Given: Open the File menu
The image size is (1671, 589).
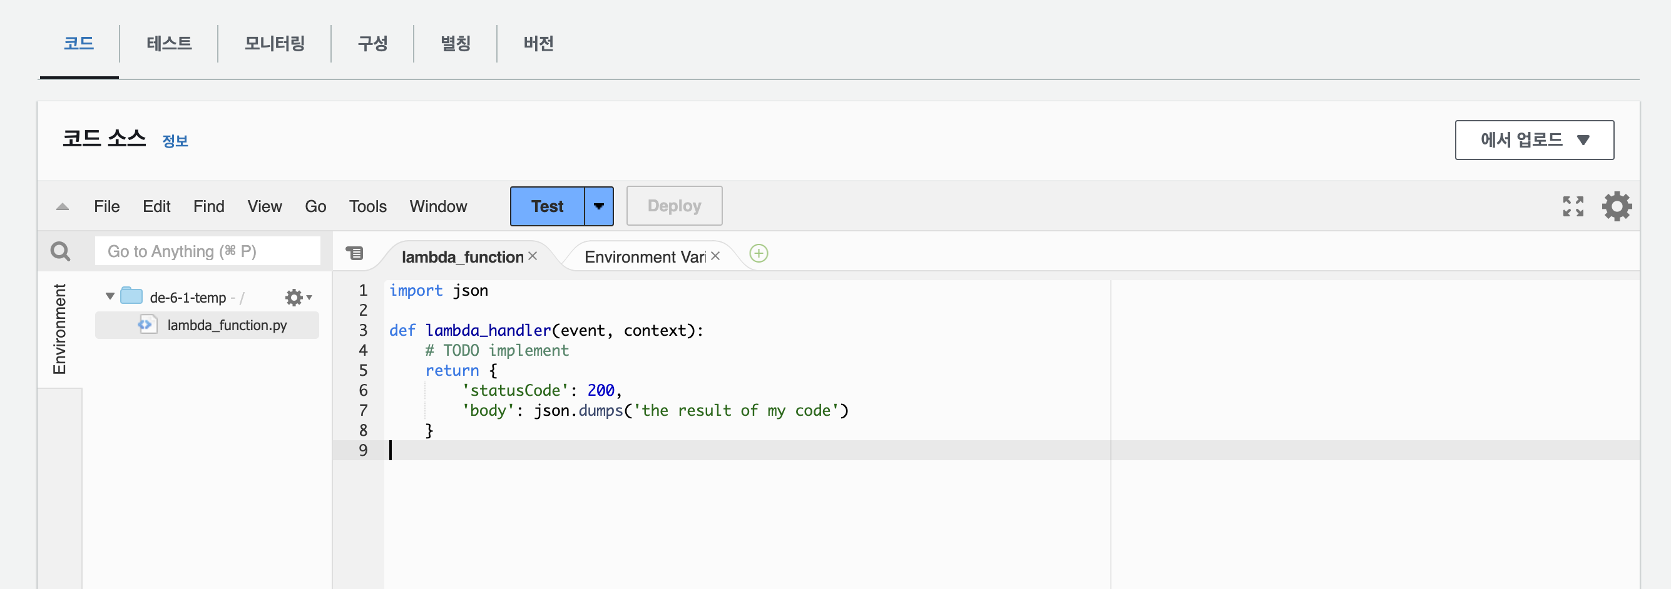Looking at the screenshot, I should 106,207.
